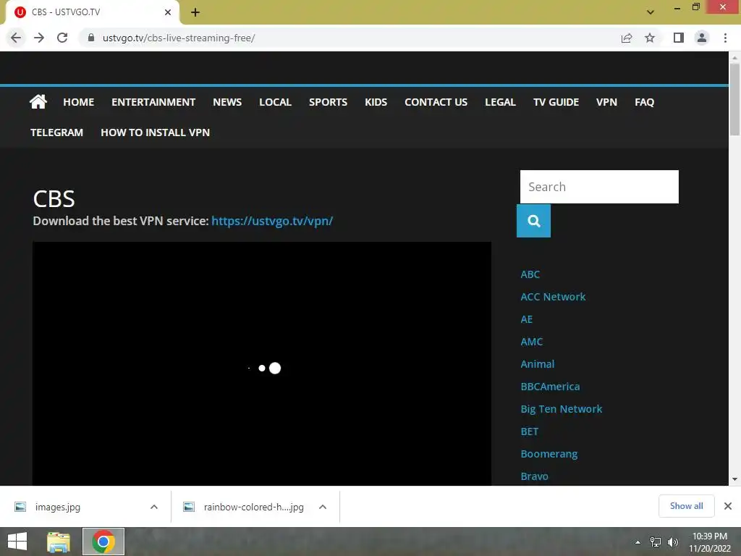Open the BBCAmerica channel link
The width and height of the screenshot is (741, 556).
[x=550, y=387]
